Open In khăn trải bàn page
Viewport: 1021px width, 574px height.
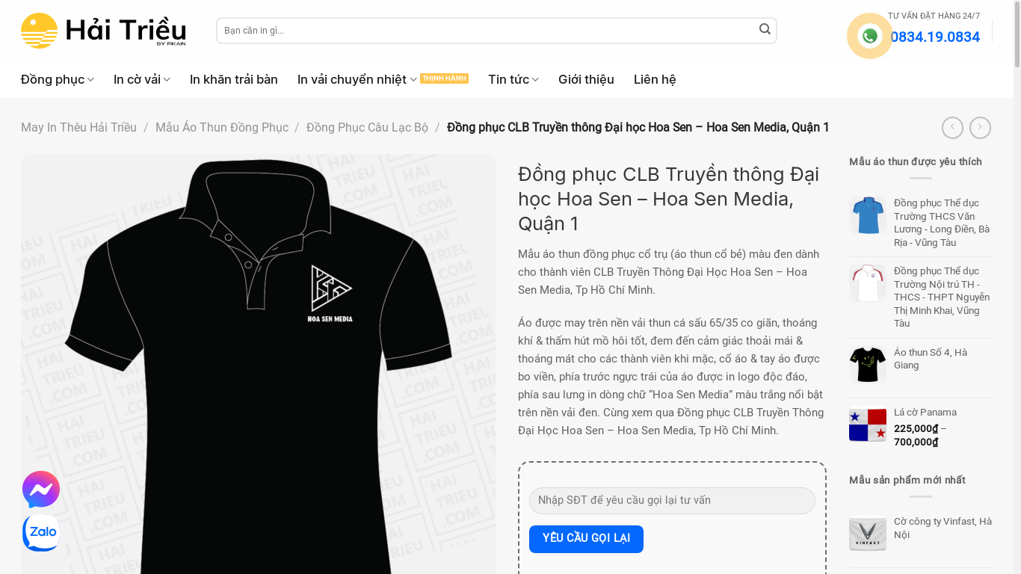[234, 79]
